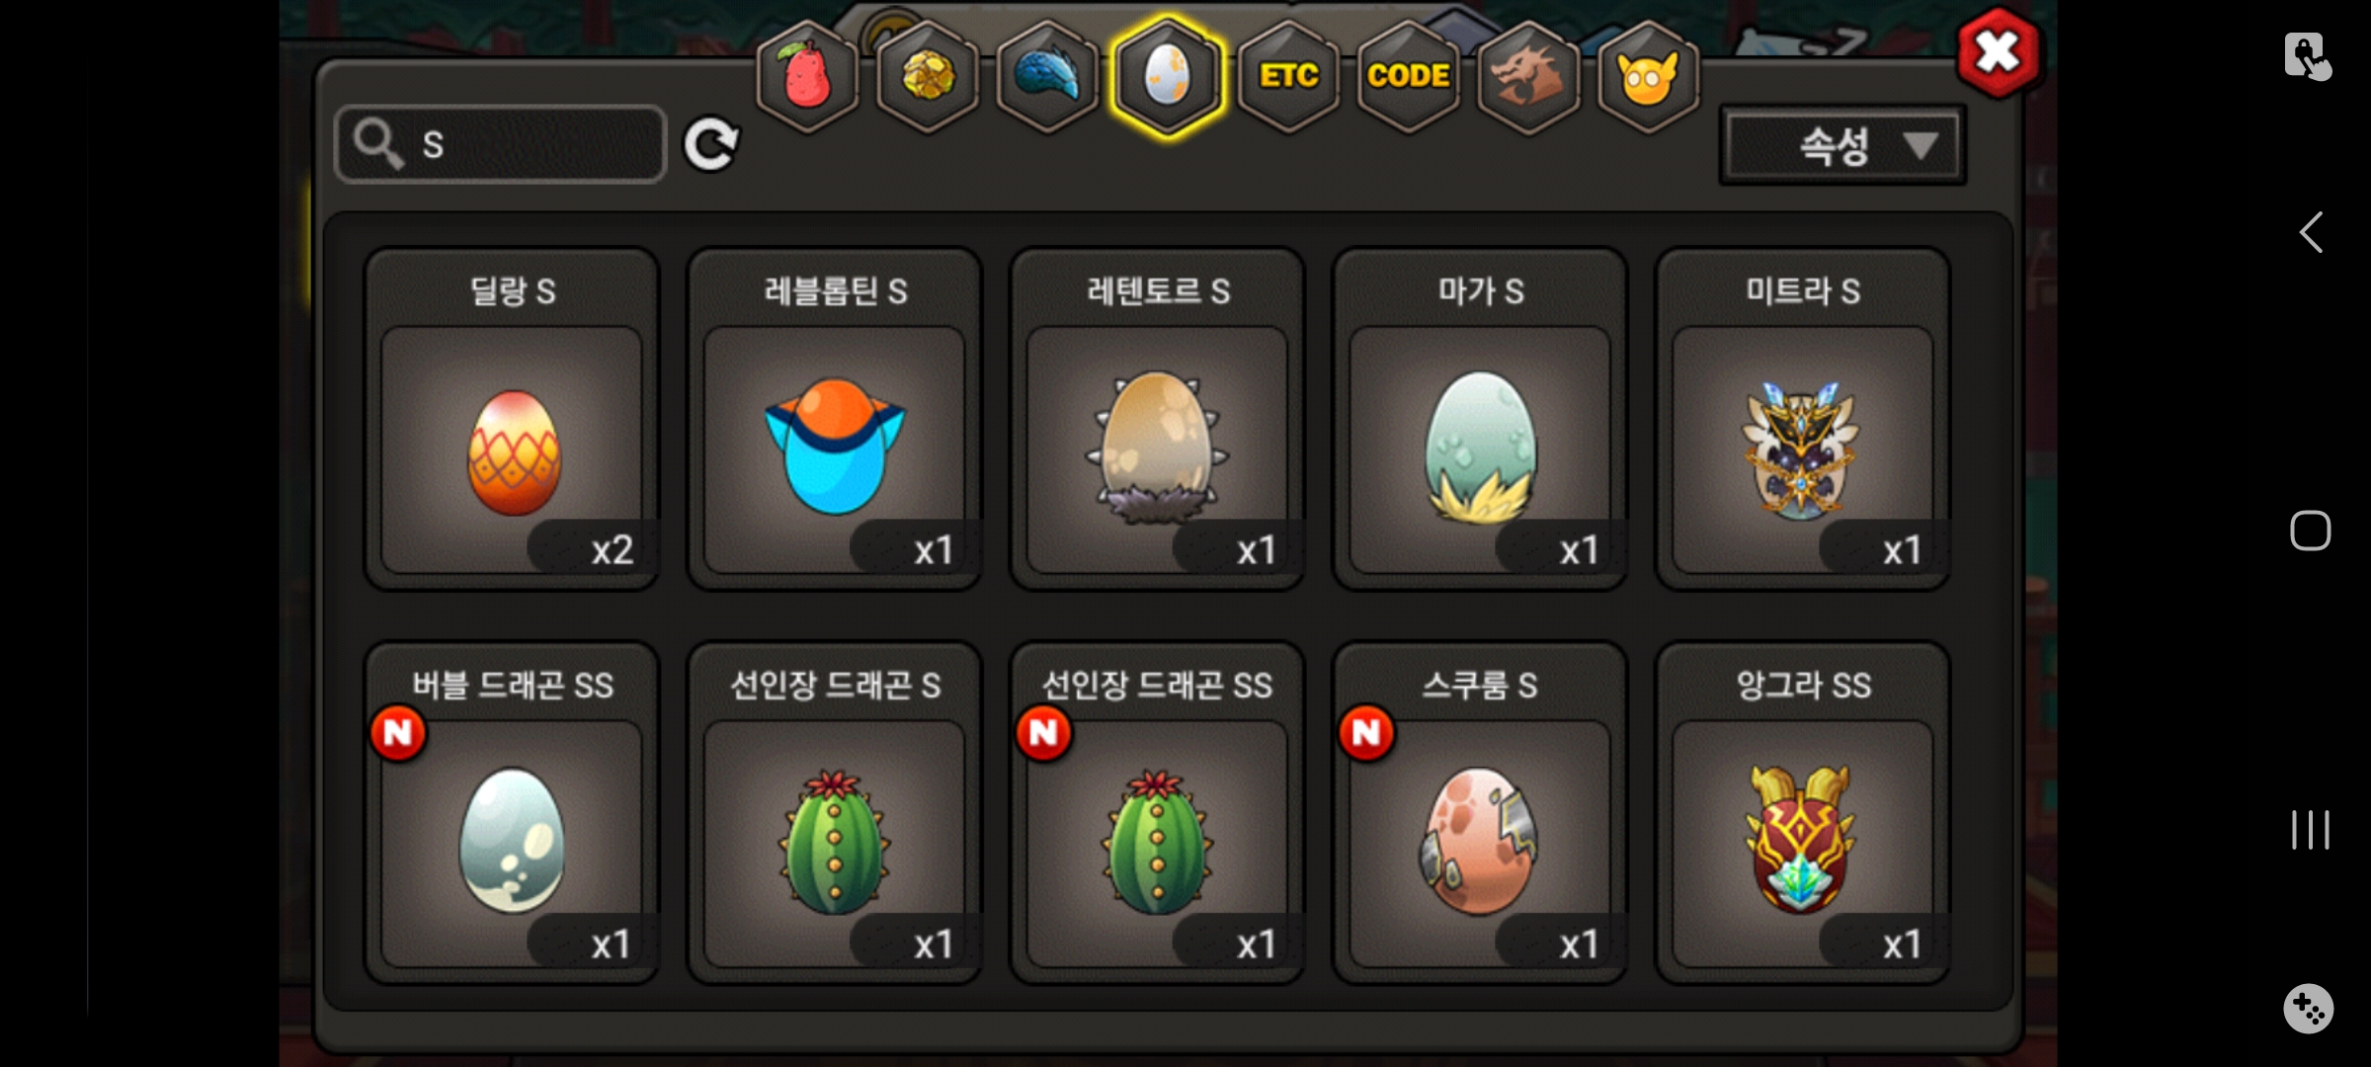Switch to the gold nugget tab

[928, 76]
